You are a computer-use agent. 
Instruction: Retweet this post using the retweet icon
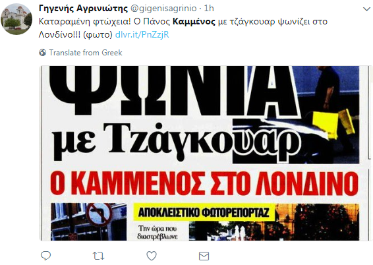(98, 256)
